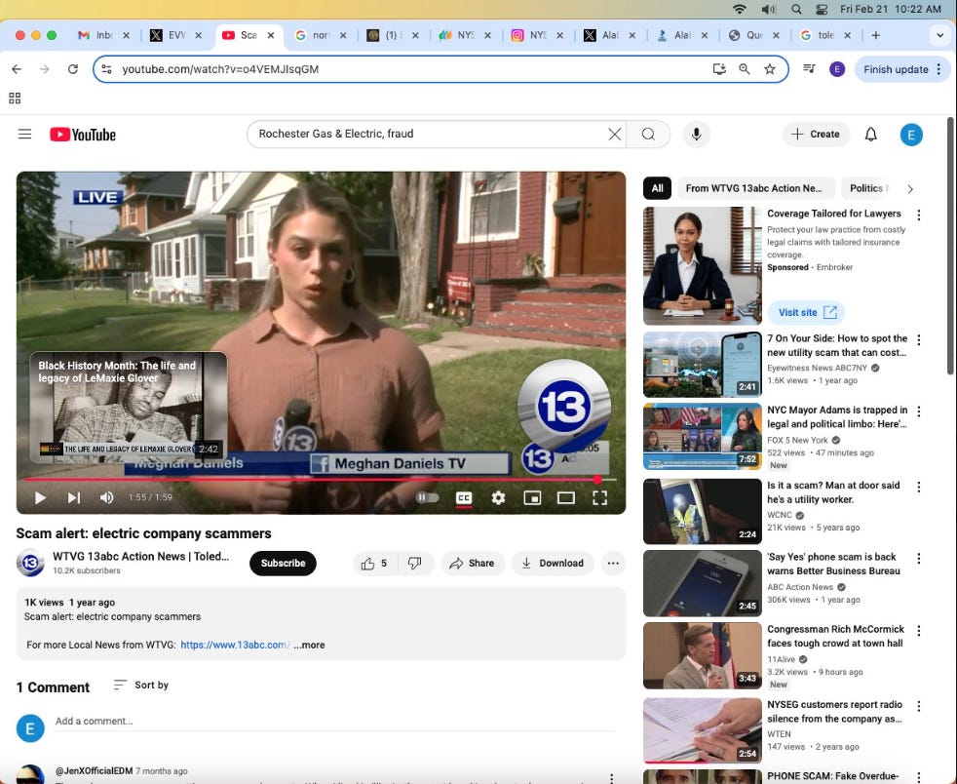Open YouTube account avatar menu
This screenshot has height=784, width=957.
[x=911, y=135]
